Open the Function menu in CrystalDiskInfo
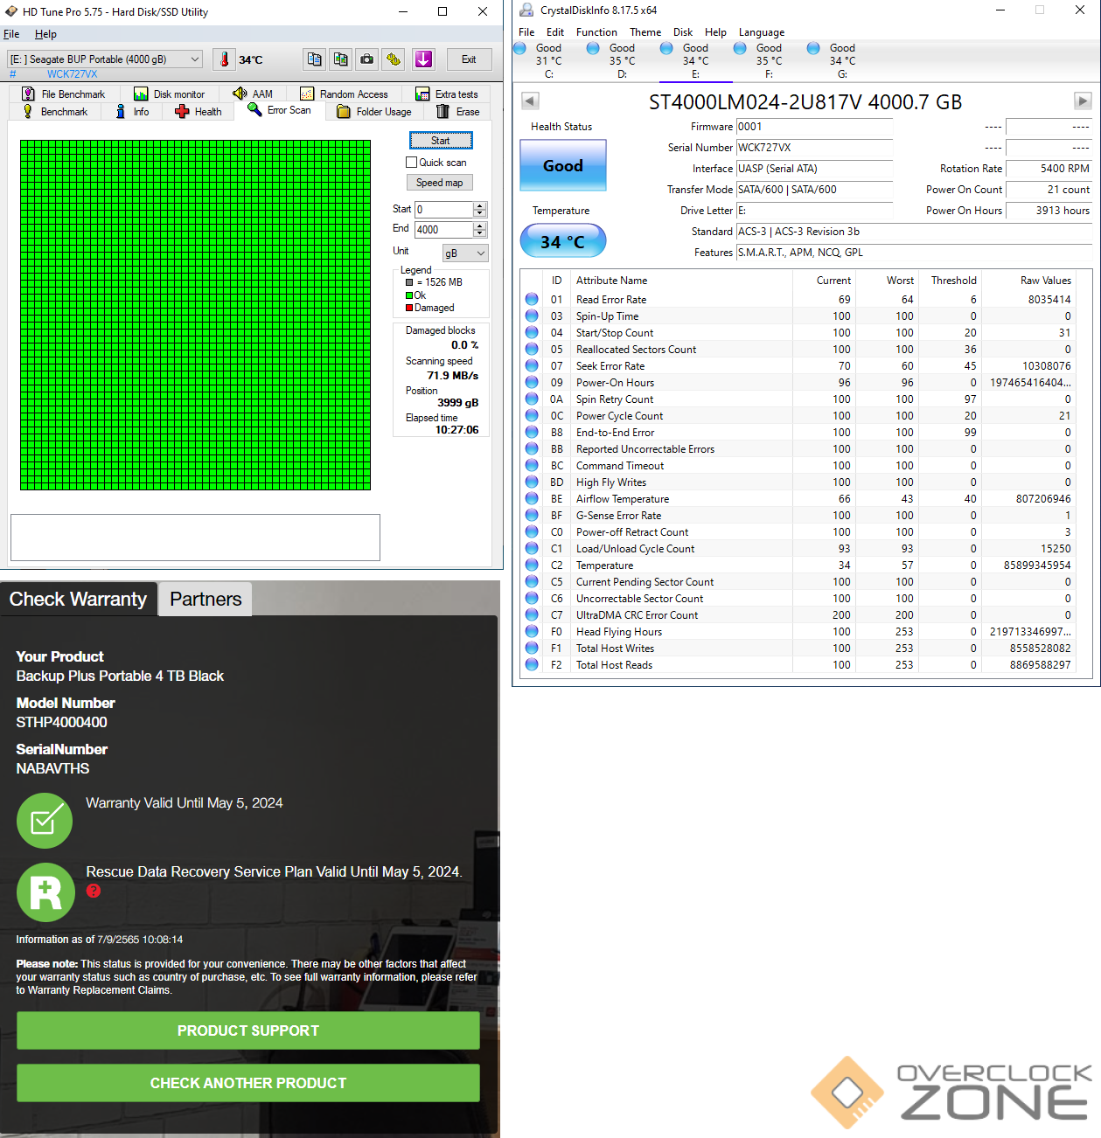The width and height of the screenshot is (1101, 1138). tap(596, 32)
